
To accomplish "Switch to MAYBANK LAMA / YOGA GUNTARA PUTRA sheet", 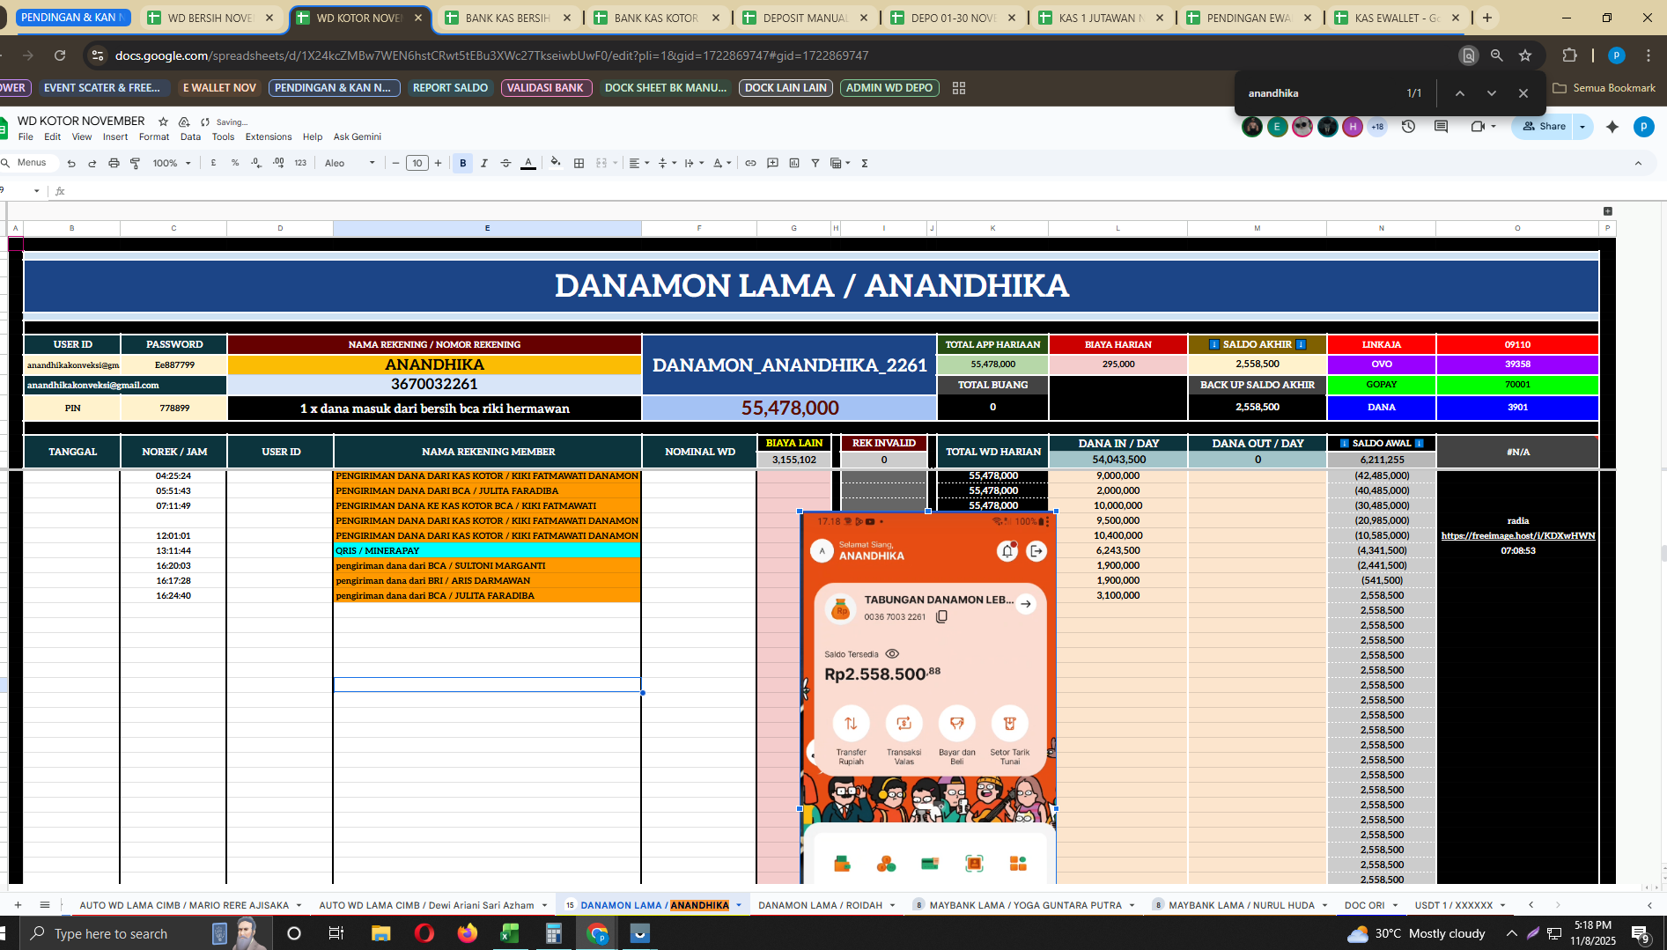I will [x=1025, y=905].
